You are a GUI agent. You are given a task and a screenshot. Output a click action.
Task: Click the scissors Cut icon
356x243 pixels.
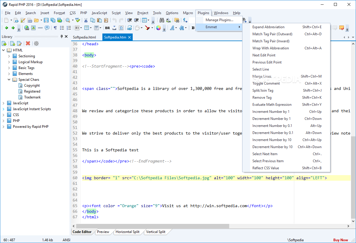click(x=86, y=20)
